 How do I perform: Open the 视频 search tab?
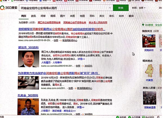pos(53,16)
